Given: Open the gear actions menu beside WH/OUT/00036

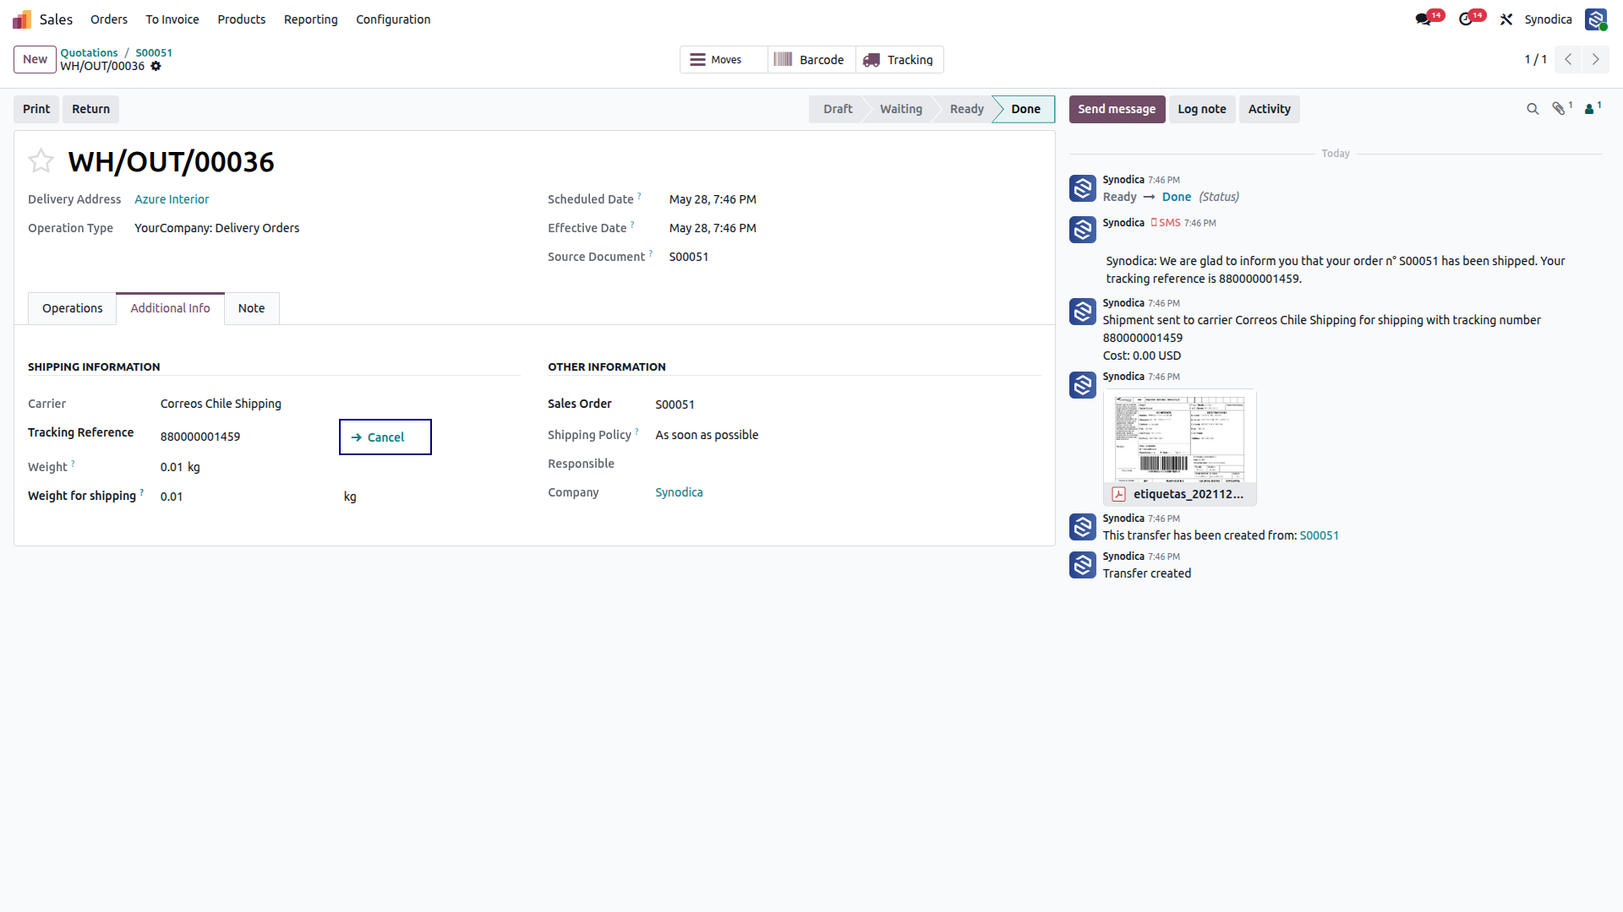Looking at the screenshot, I should pyautogui.click(x=156, y=66).
